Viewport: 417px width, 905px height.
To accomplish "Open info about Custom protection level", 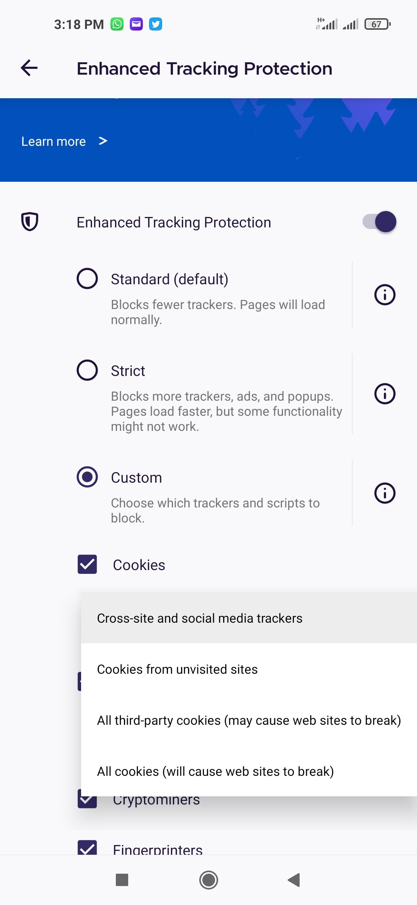I will pos(385,493).
